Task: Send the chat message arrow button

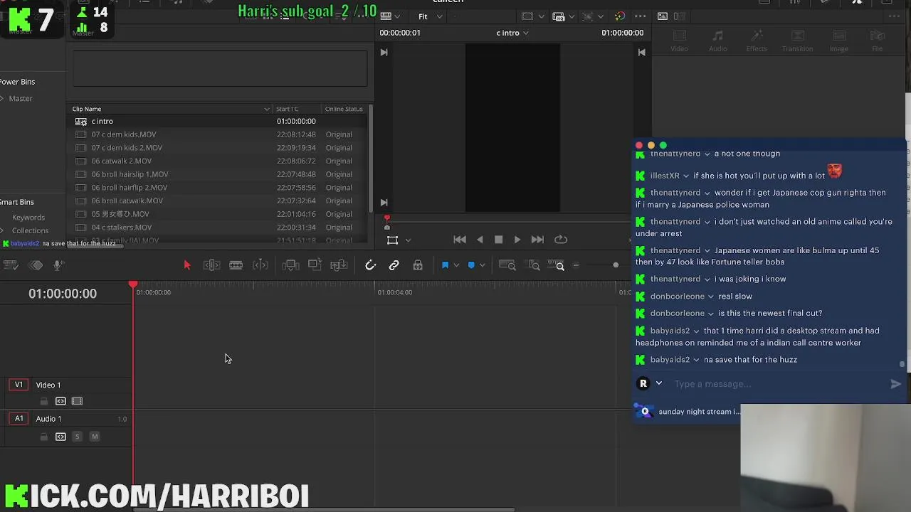Action: [x=895, y=384]
